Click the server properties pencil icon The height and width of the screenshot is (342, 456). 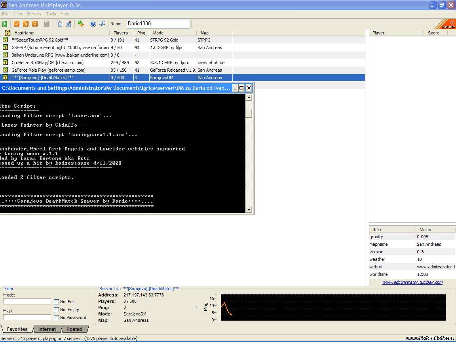click(x=68, y=24)
